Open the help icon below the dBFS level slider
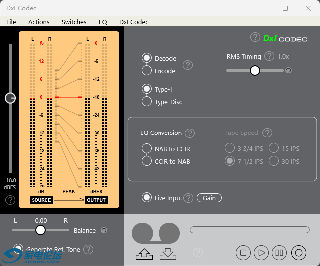 [x=10, y=200]
